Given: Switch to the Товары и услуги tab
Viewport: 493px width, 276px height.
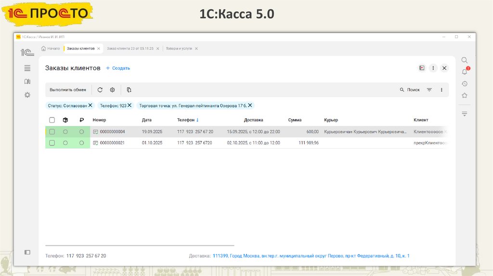Looking at the screenshot, I should click(x=179, y=49).
